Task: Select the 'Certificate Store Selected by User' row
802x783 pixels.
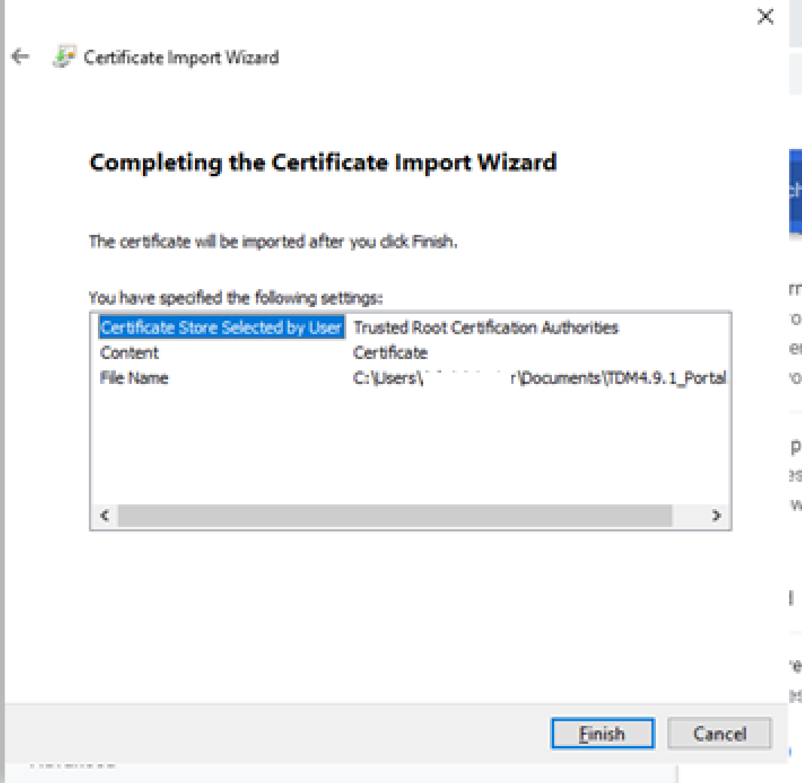Action: pyautogui.click(x=221, y=328)
